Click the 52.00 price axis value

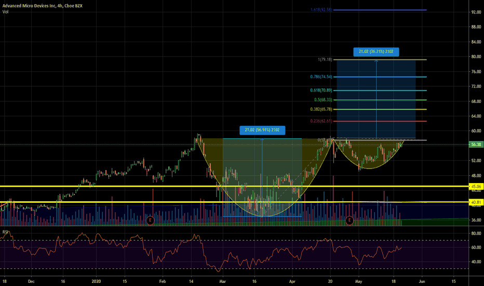click(x=476, y=161)
